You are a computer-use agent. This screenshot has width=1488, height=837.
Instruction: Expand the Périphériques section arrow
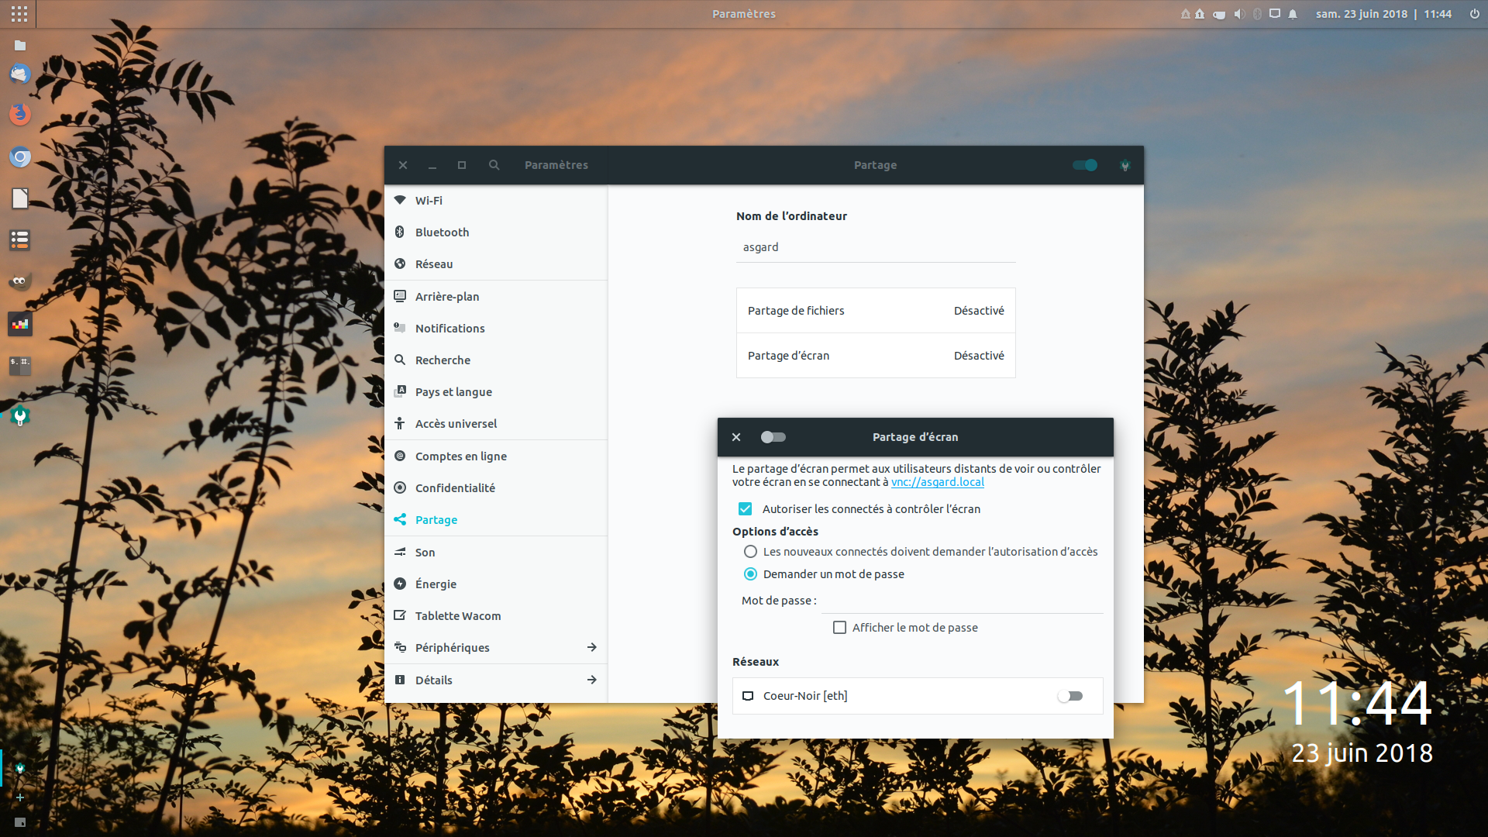[x=591, y=647]
